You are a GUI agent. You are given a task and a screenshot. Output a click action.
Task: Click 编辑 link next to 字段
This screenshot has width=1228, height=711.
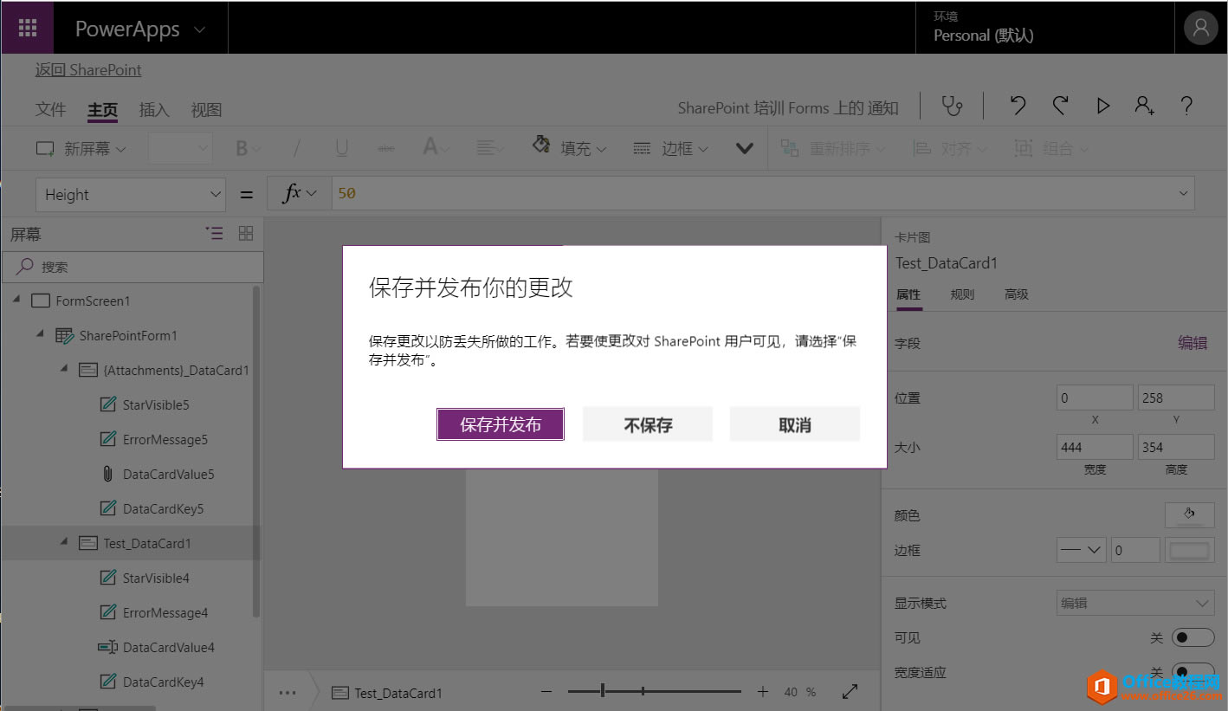pos(1192,343)
